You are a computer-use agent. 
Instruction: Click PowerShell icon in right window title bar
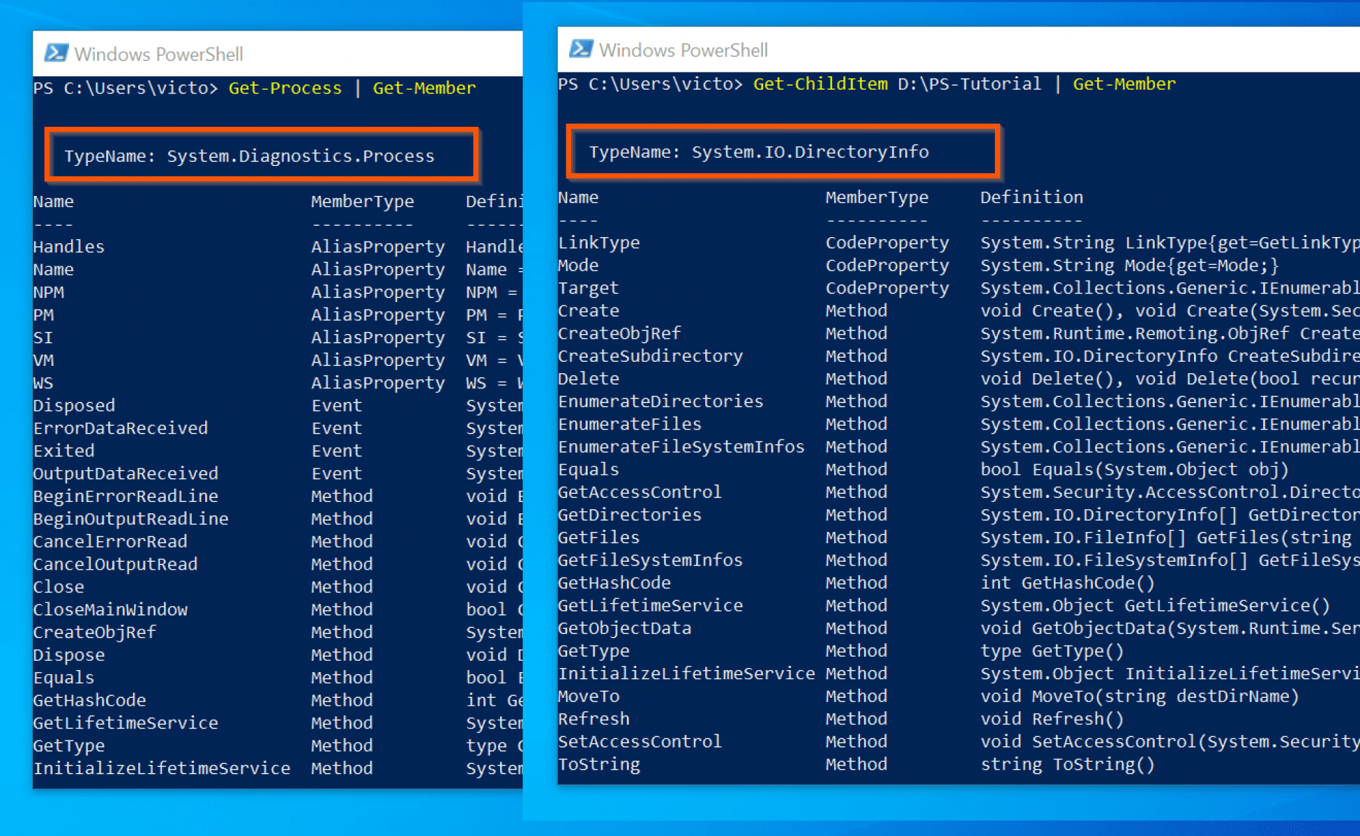(x=581, y=49)
